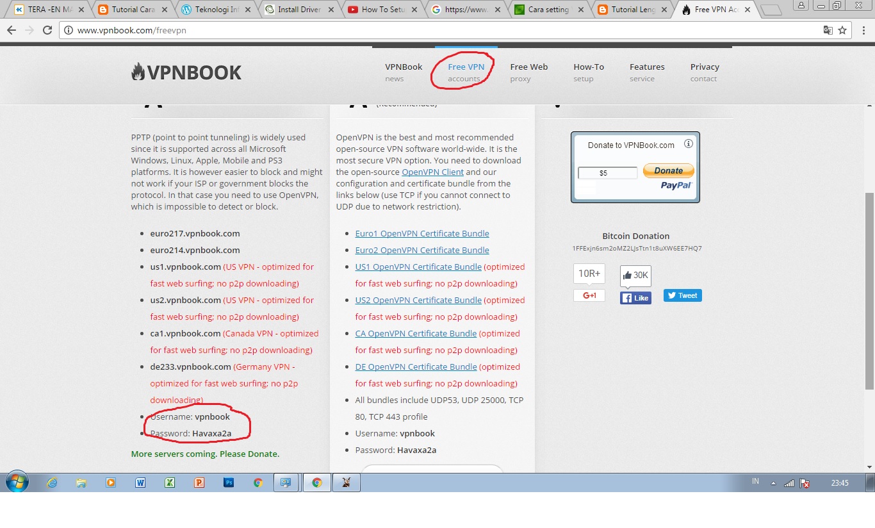Click the network signal tray icon
875x528 pixels.
(789, 483)
